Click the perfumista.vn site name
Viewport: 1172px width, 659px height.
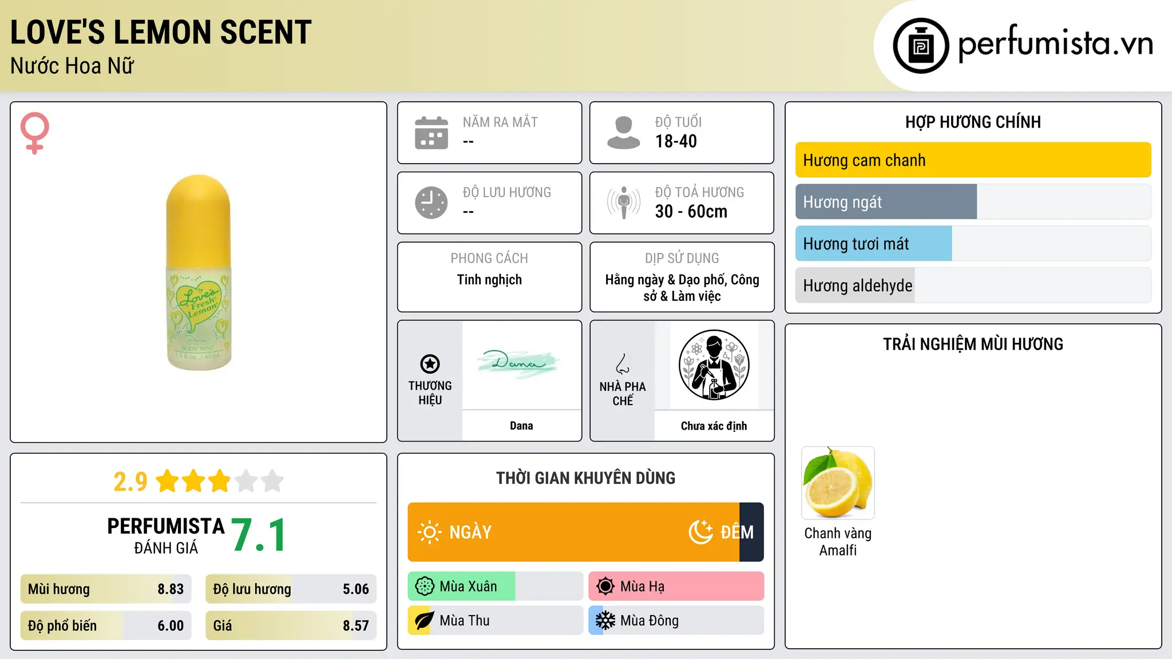pos(1055,43)
